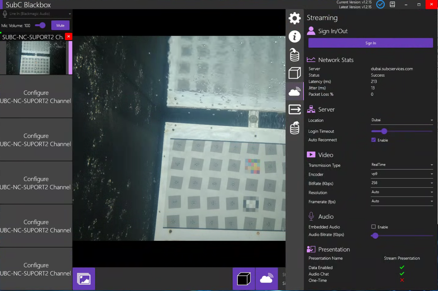Click the bottom cloud streaming button

click(267, 279)
